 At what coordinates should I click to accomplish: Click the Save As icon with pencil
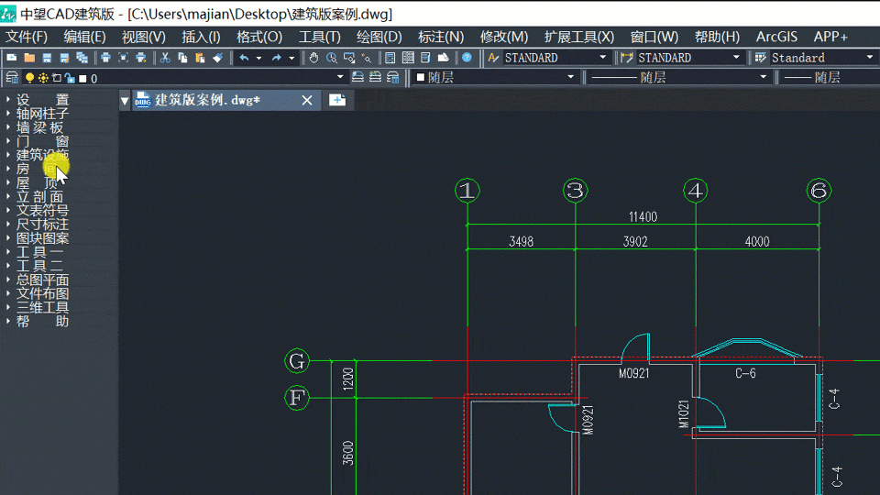click(64, 58)
